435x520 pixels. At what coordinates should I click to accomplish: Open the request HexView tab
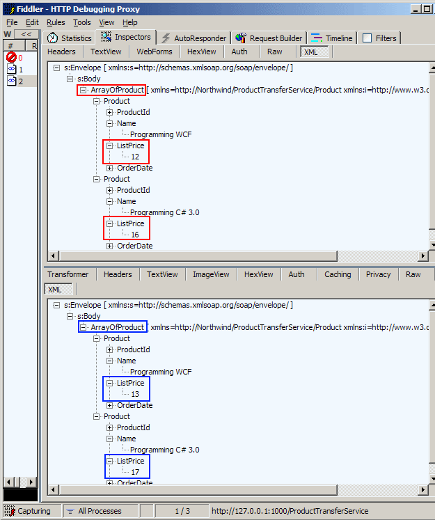point(201,52)
